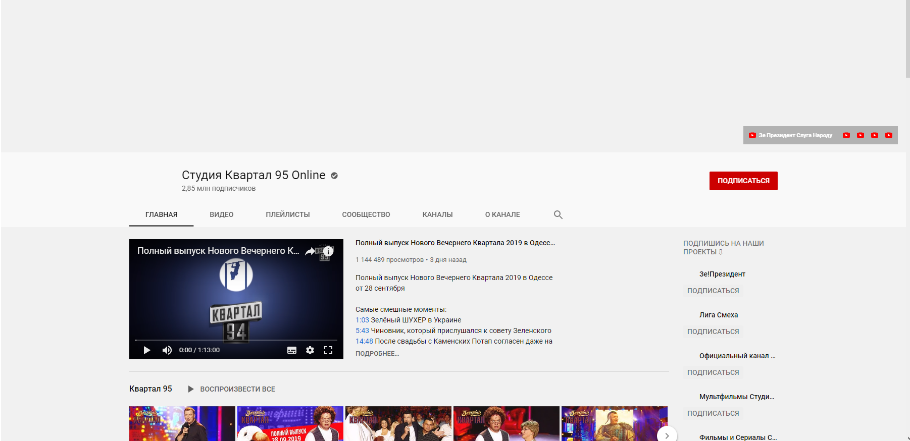Select the ГЛАВНАЯ tab
Viewport: 910px width, 441px height.
[x=162, y=214]
